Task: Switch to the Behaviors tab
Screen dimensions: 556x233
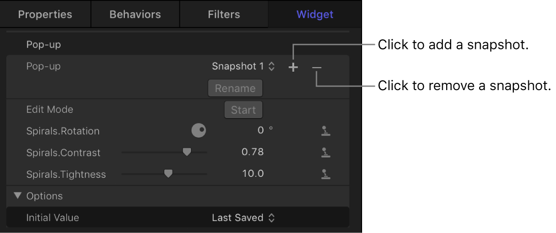Action: coord(135,14)
